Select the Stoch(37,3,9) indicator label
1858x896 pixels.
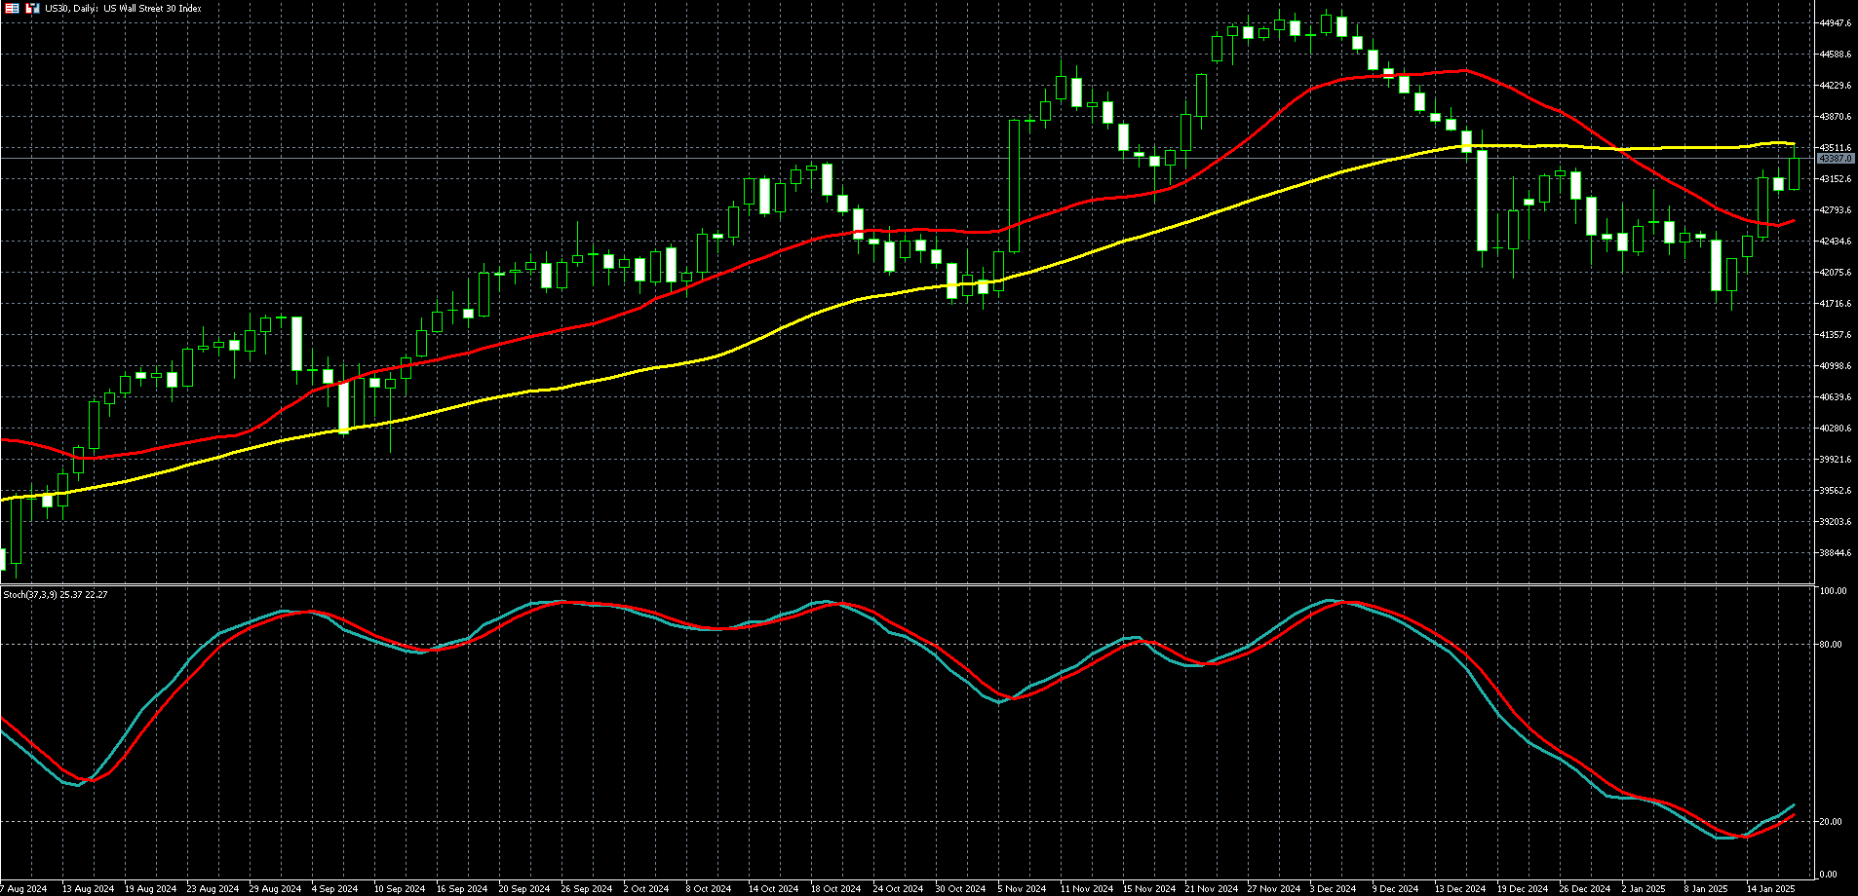(56, 594)
